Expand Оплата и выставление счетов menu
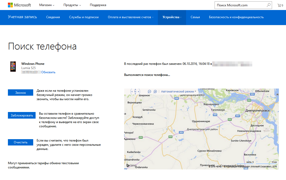The height and width of the screenshot is (180, 286). click(x=130, y=17)
